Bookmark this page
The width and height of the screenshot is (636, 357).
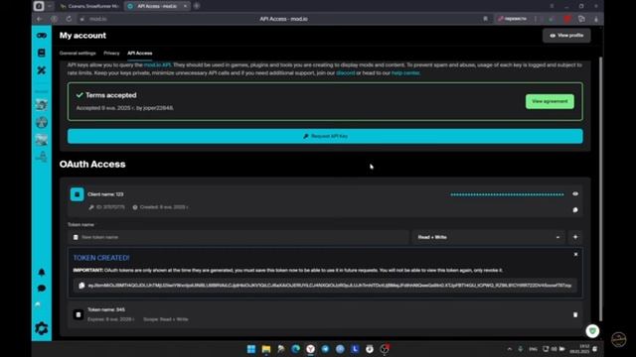click(x=485, y=19)
